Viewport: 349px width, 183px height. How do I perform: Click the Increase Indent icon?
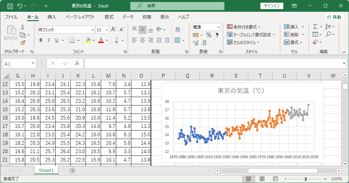167,40
